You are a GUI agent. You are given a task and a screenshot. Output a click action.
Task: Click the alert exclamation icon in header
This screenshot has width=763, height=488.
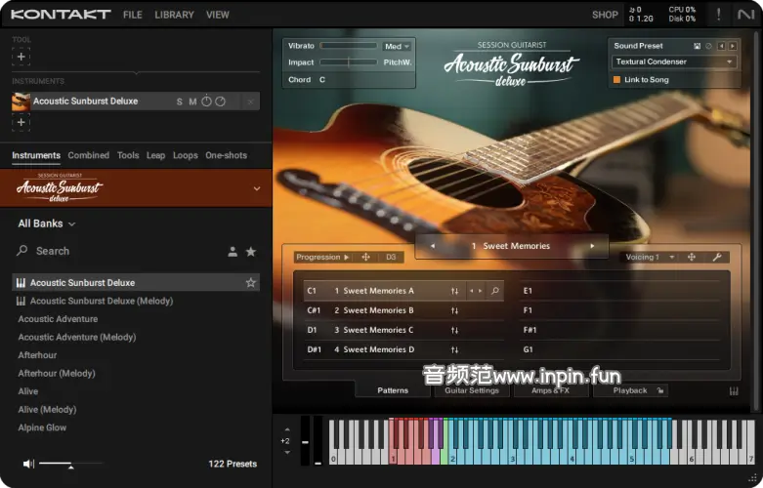pyautogui.click(x=719, y=15)
